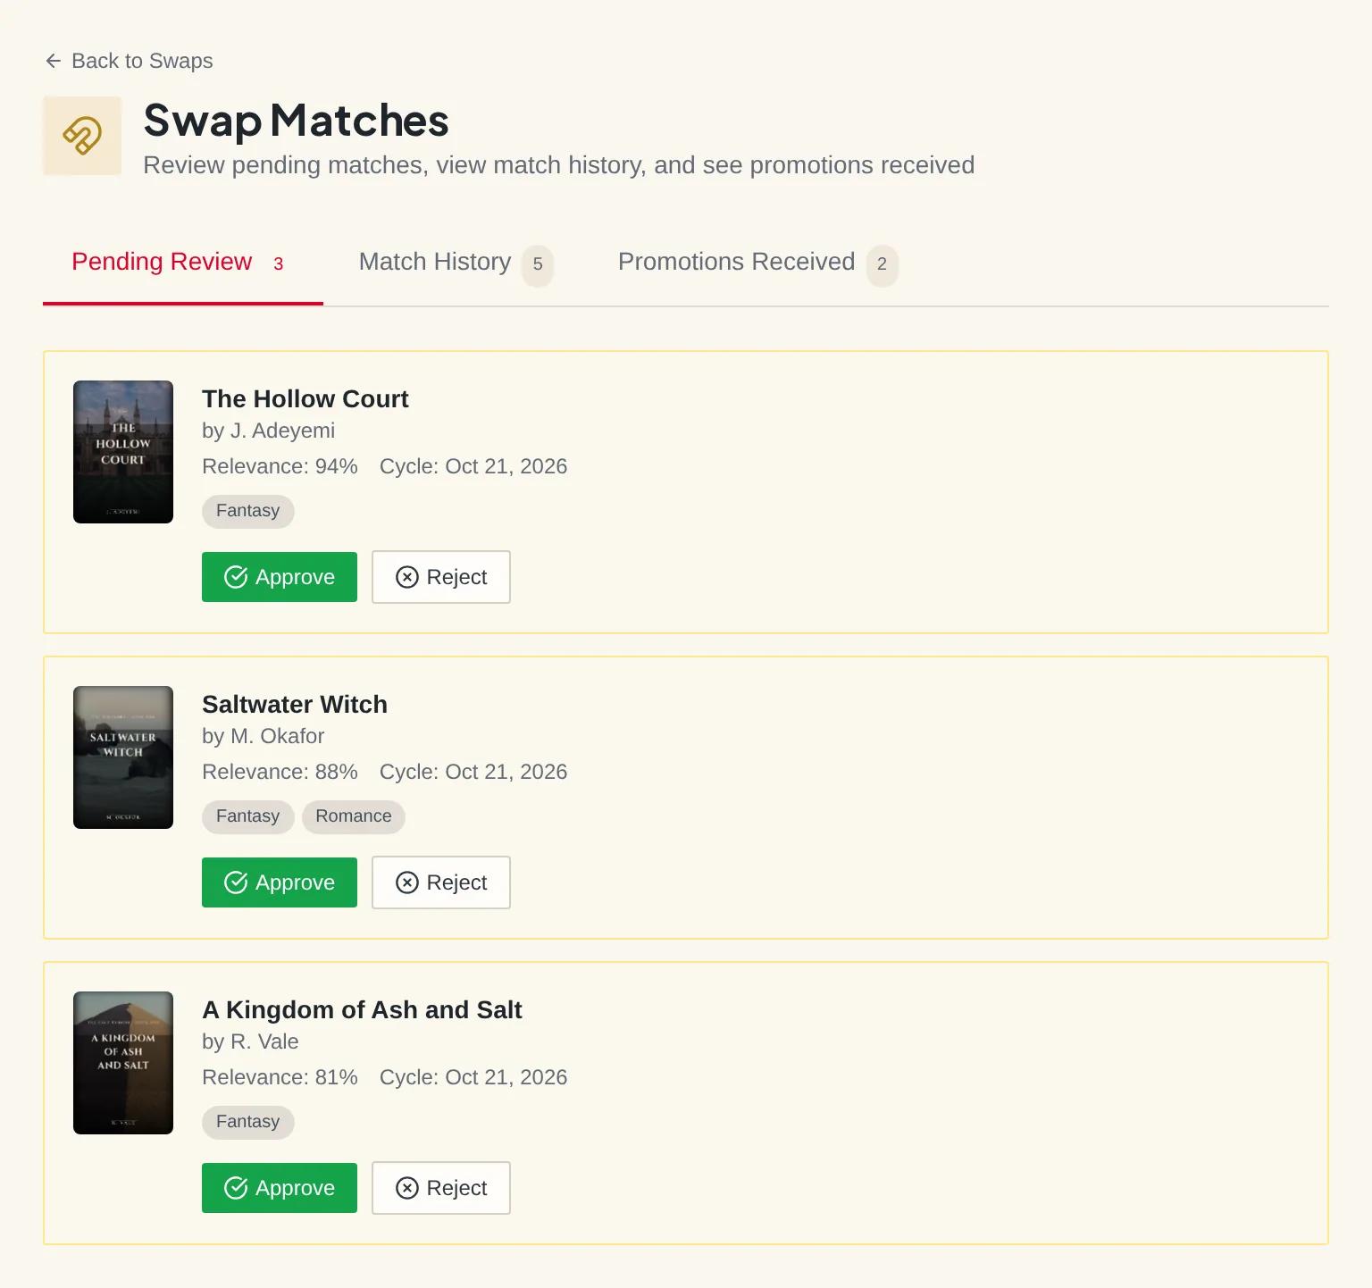
Task: Click the Fantasy tag on The Hollow Court
Action: coord(248,511)
